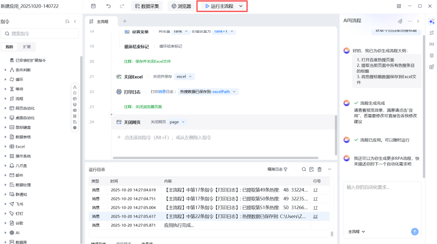Open the 浏览器 tool
The image size is (437, 244).
point(181,6)
